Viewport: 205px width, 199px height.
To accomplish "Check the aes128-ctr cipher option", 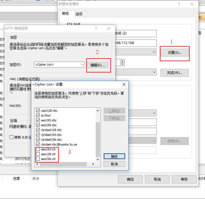I will coord(38,154).
